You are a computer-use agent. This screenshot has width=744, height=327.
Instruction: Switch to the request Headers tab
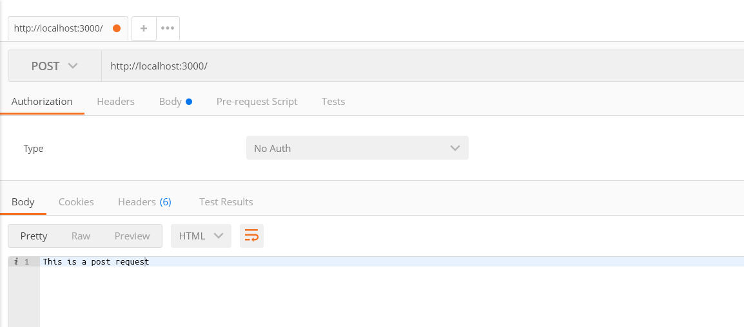[115, 102]
